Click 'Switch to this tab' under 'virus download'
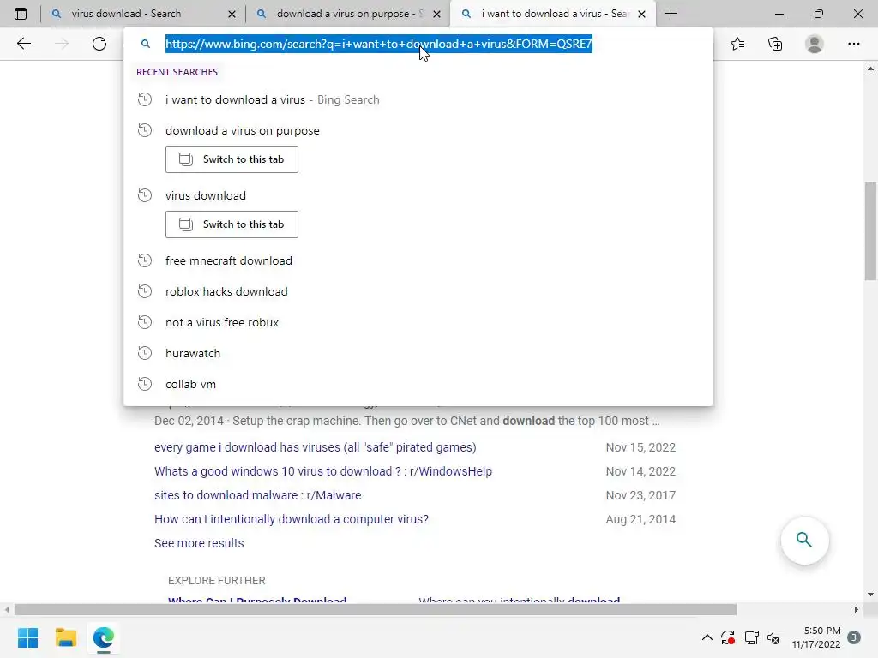The image size is (878, 658). tap(232, 224)
